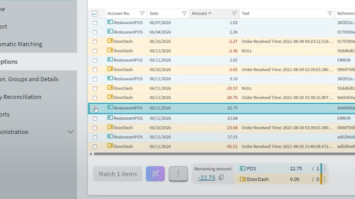Click the left scroll arrow of the table
The width and height of the screenshot is (355, 199).
(91, 154)
